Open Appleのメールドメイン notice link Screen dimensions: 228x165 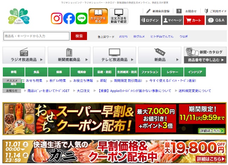(x=134, y=91)
